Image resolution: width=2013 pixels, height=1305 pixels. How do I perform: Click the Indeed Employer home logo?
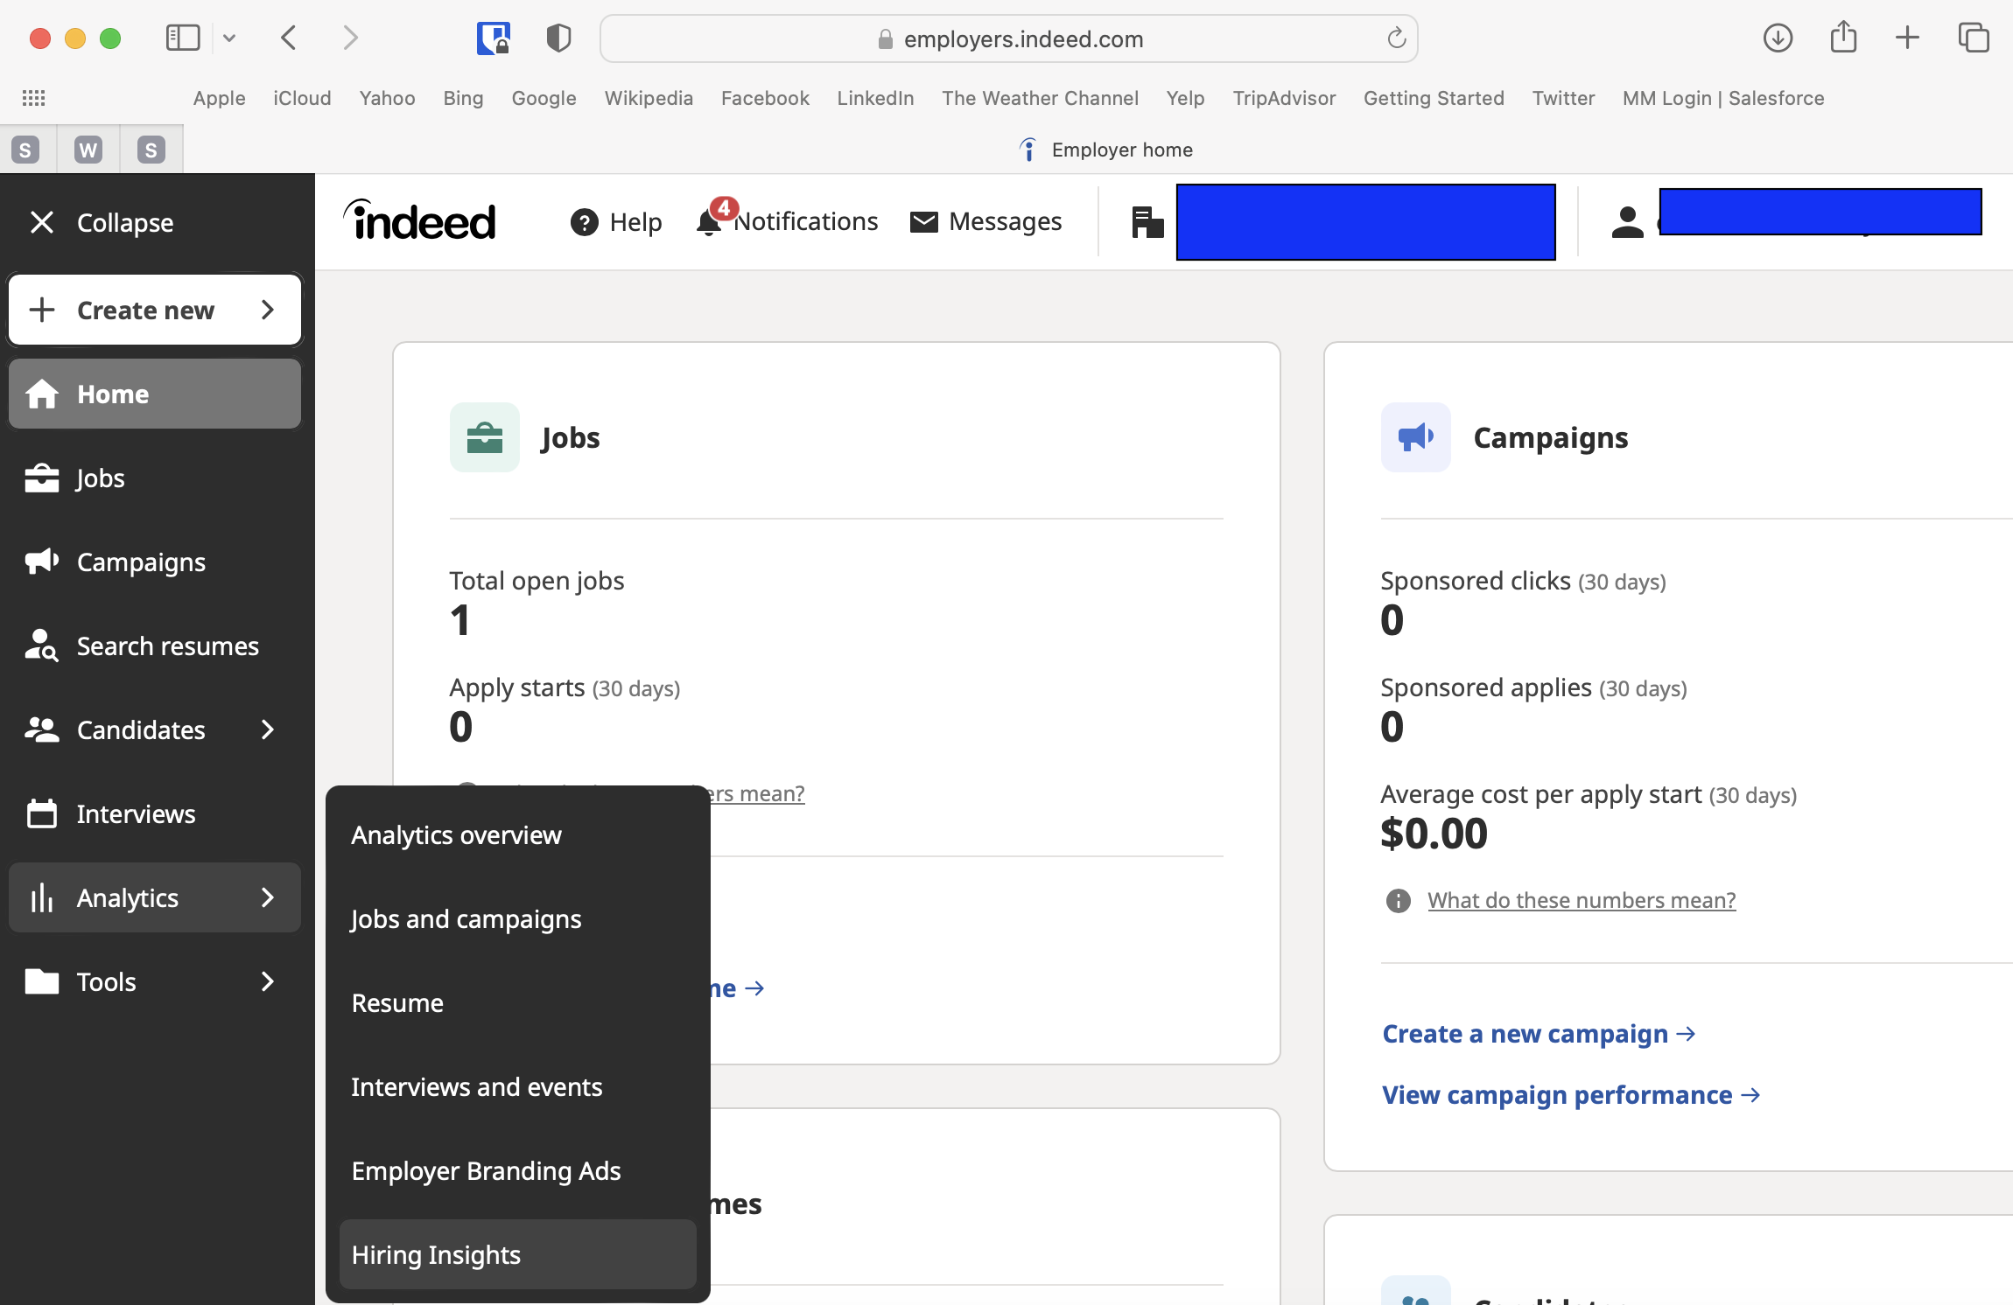coord(423,220)
